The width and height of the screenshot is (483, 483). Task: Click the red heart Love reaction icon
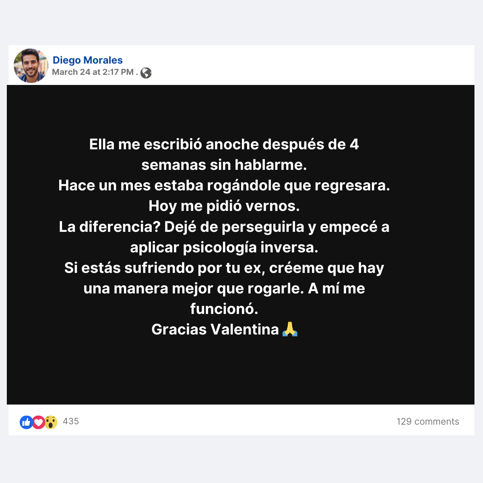38,422
